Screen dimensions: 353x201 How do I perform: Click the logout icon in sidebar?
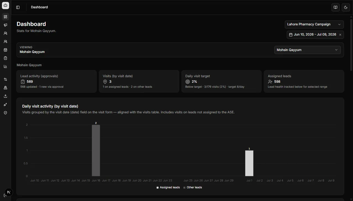tap(5, 195)
